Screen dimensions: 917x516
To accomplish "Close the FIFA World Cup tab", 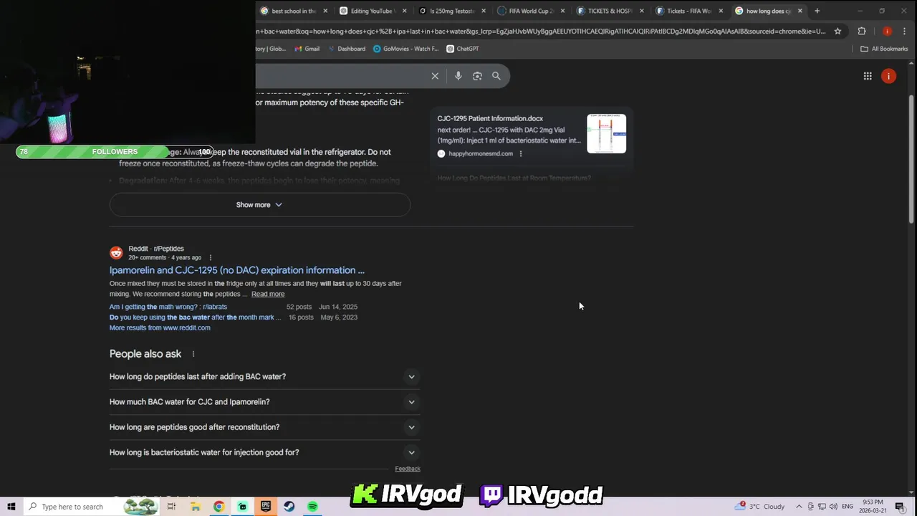I will tap(562, 11).
